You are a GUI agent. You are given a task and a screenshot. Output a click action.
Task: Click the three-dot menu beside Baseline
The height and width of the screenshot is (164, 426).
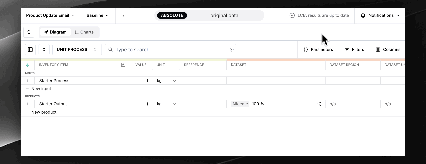[124, 15]
